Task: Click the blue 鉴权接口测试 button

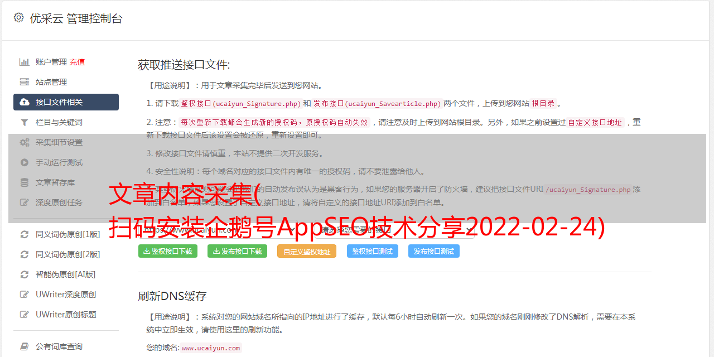Action: (x=373, y=252)
